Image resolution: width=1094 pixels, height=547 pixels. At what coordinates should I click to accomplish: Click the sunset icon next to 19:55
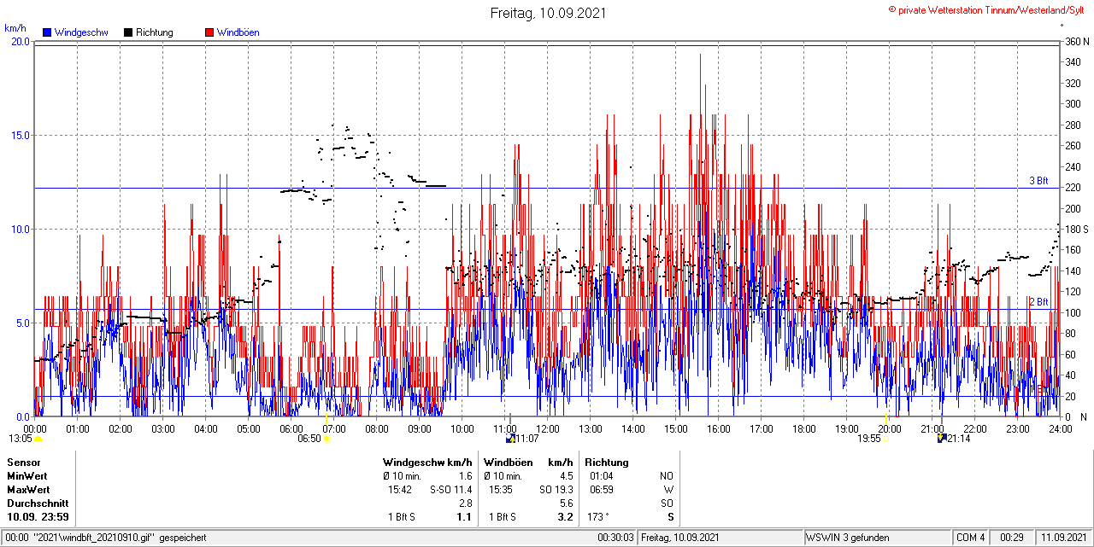coord(887,439)
